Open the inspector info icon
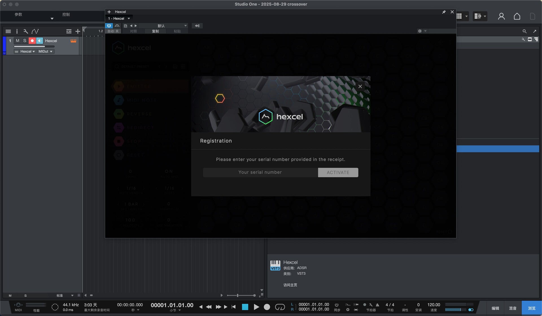Viewport: 542px width, 316px height. pyautogui.click(x=17, y=31)
